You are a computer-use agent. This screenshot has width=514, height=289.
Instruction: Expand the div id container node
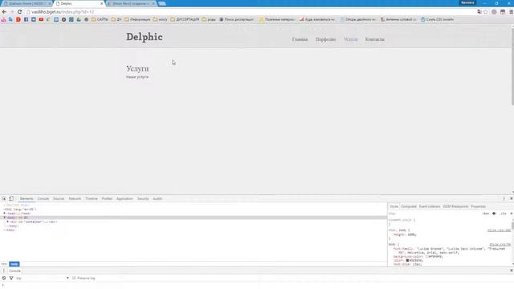(x=8, y=222)
